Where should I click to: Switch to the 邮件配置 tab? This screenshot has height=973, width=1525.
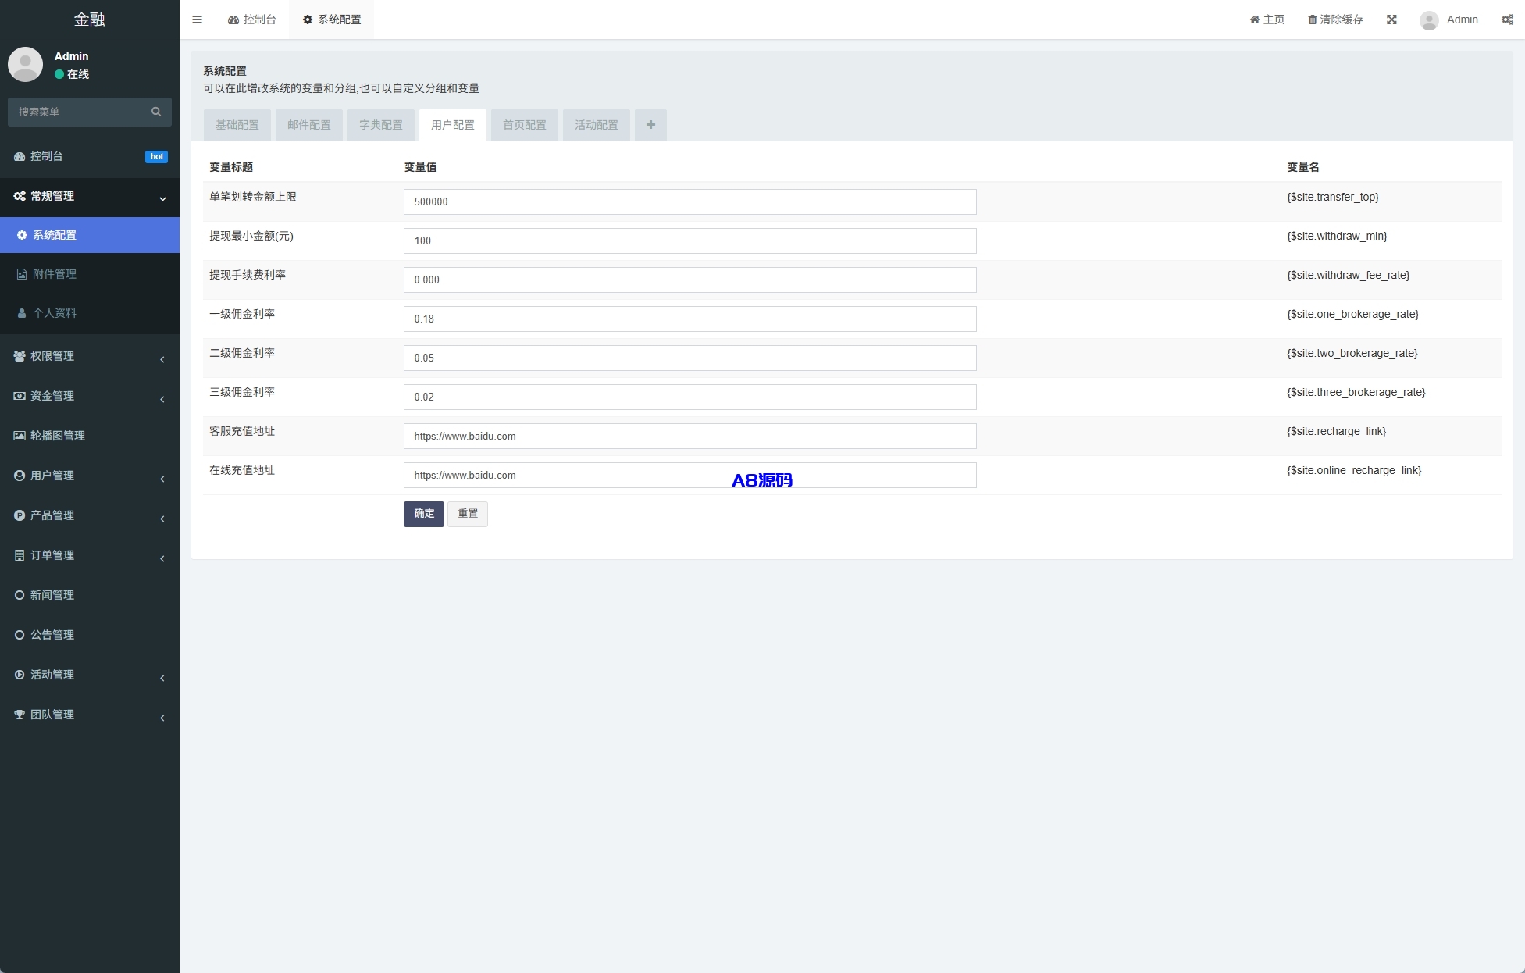309,125
